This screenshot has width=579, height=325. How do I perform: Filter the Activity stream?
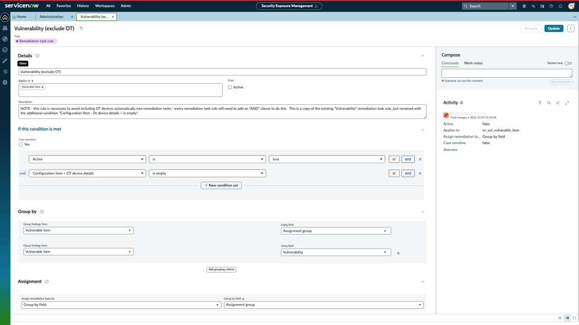[540, 103]
